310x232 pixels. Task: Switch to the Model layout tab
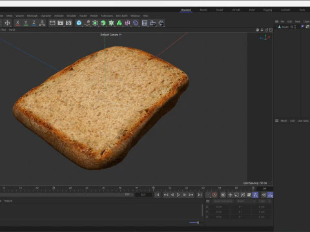pos(203,10)
